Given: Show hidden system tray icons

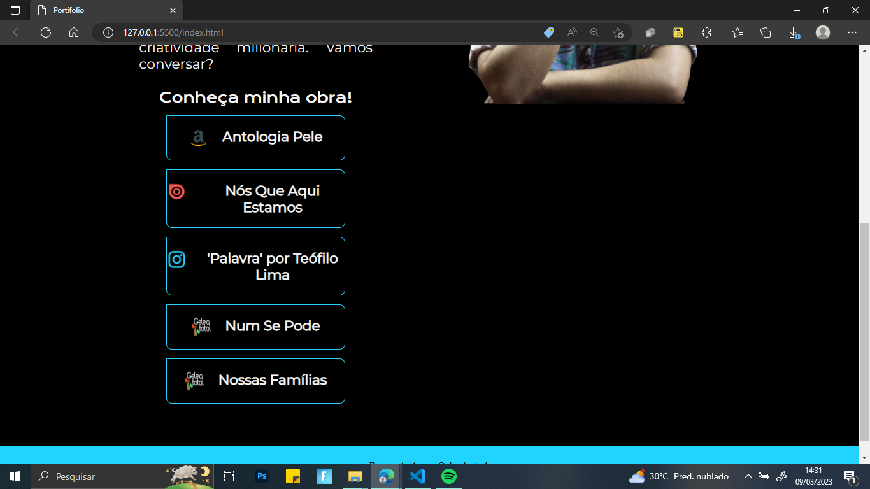Looking at the screenshot, I should [x=748, y=476].
